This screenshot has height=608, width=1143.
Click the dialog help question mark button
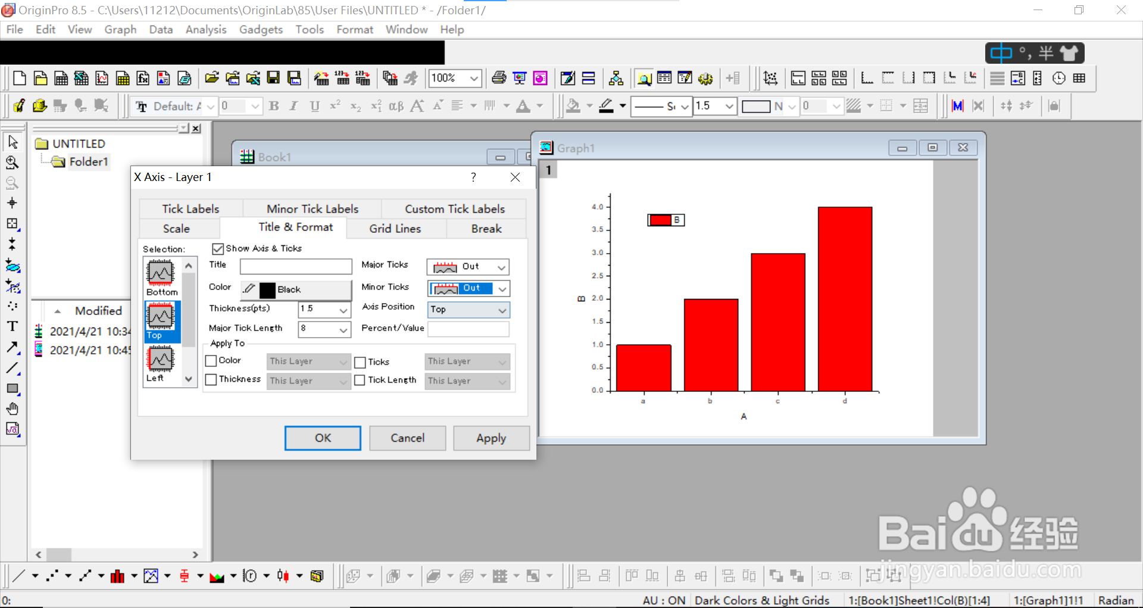click(473, 177)
